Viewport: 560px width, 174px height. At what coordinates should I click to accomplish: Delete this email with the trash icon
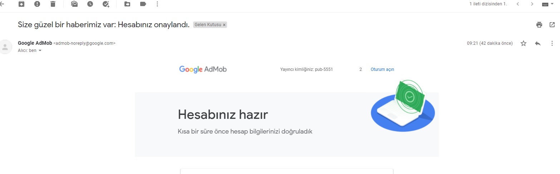click(53, 4)
